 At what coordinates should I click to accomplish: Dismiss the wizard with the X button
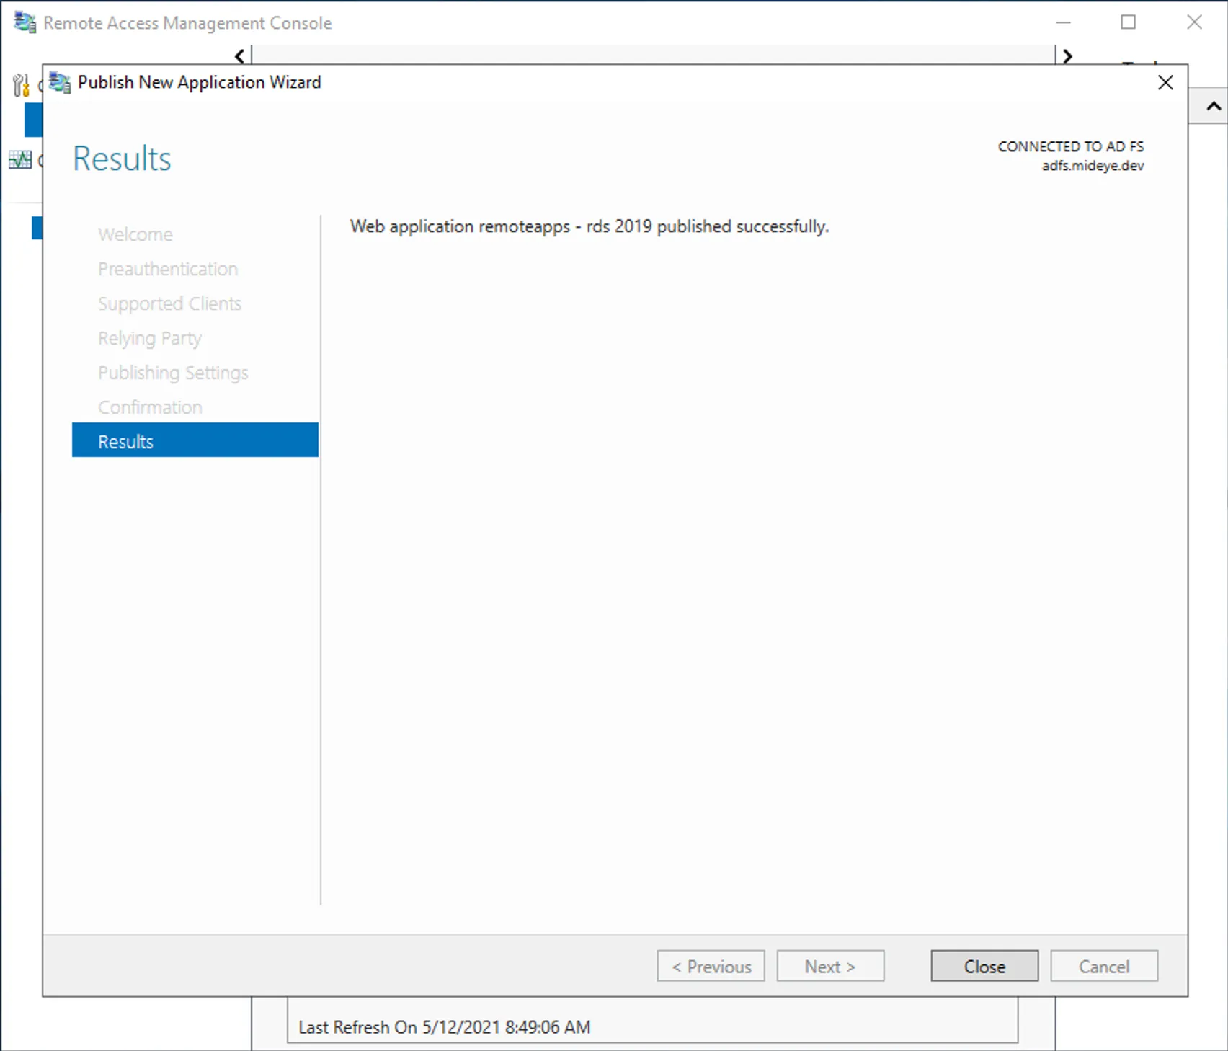point(1165,82)
